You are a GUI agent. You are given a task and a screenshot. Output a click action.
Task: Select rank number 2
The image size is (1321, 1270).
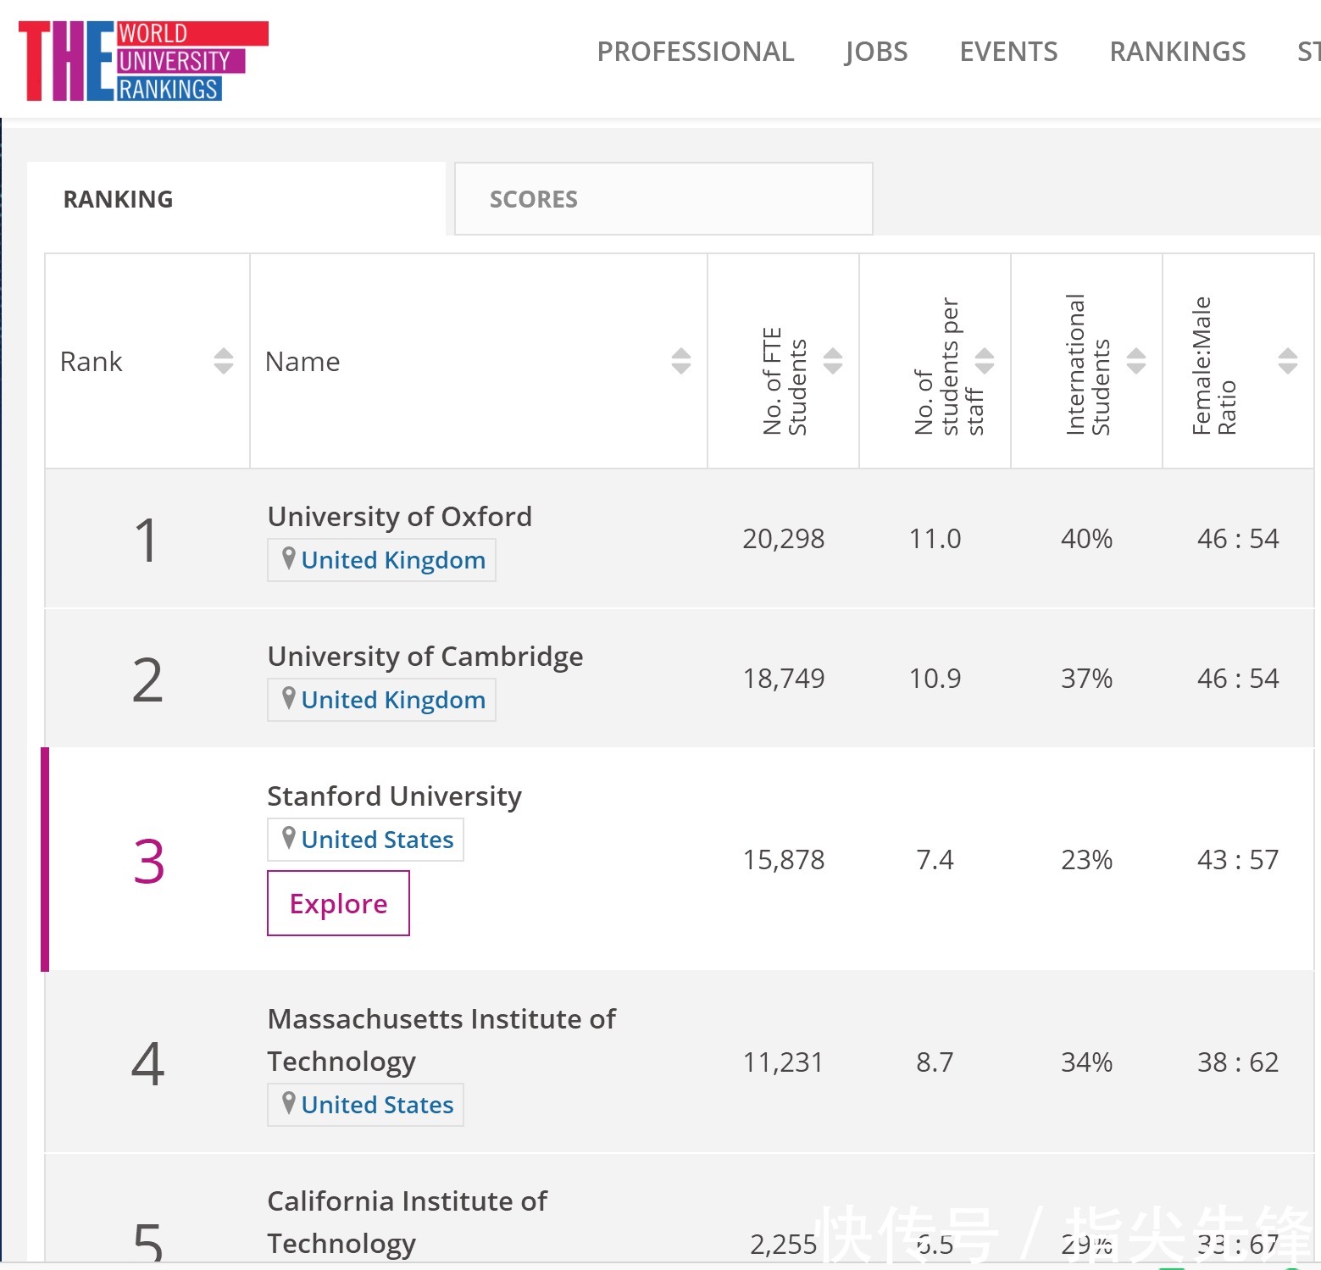[x=147, y=679]
